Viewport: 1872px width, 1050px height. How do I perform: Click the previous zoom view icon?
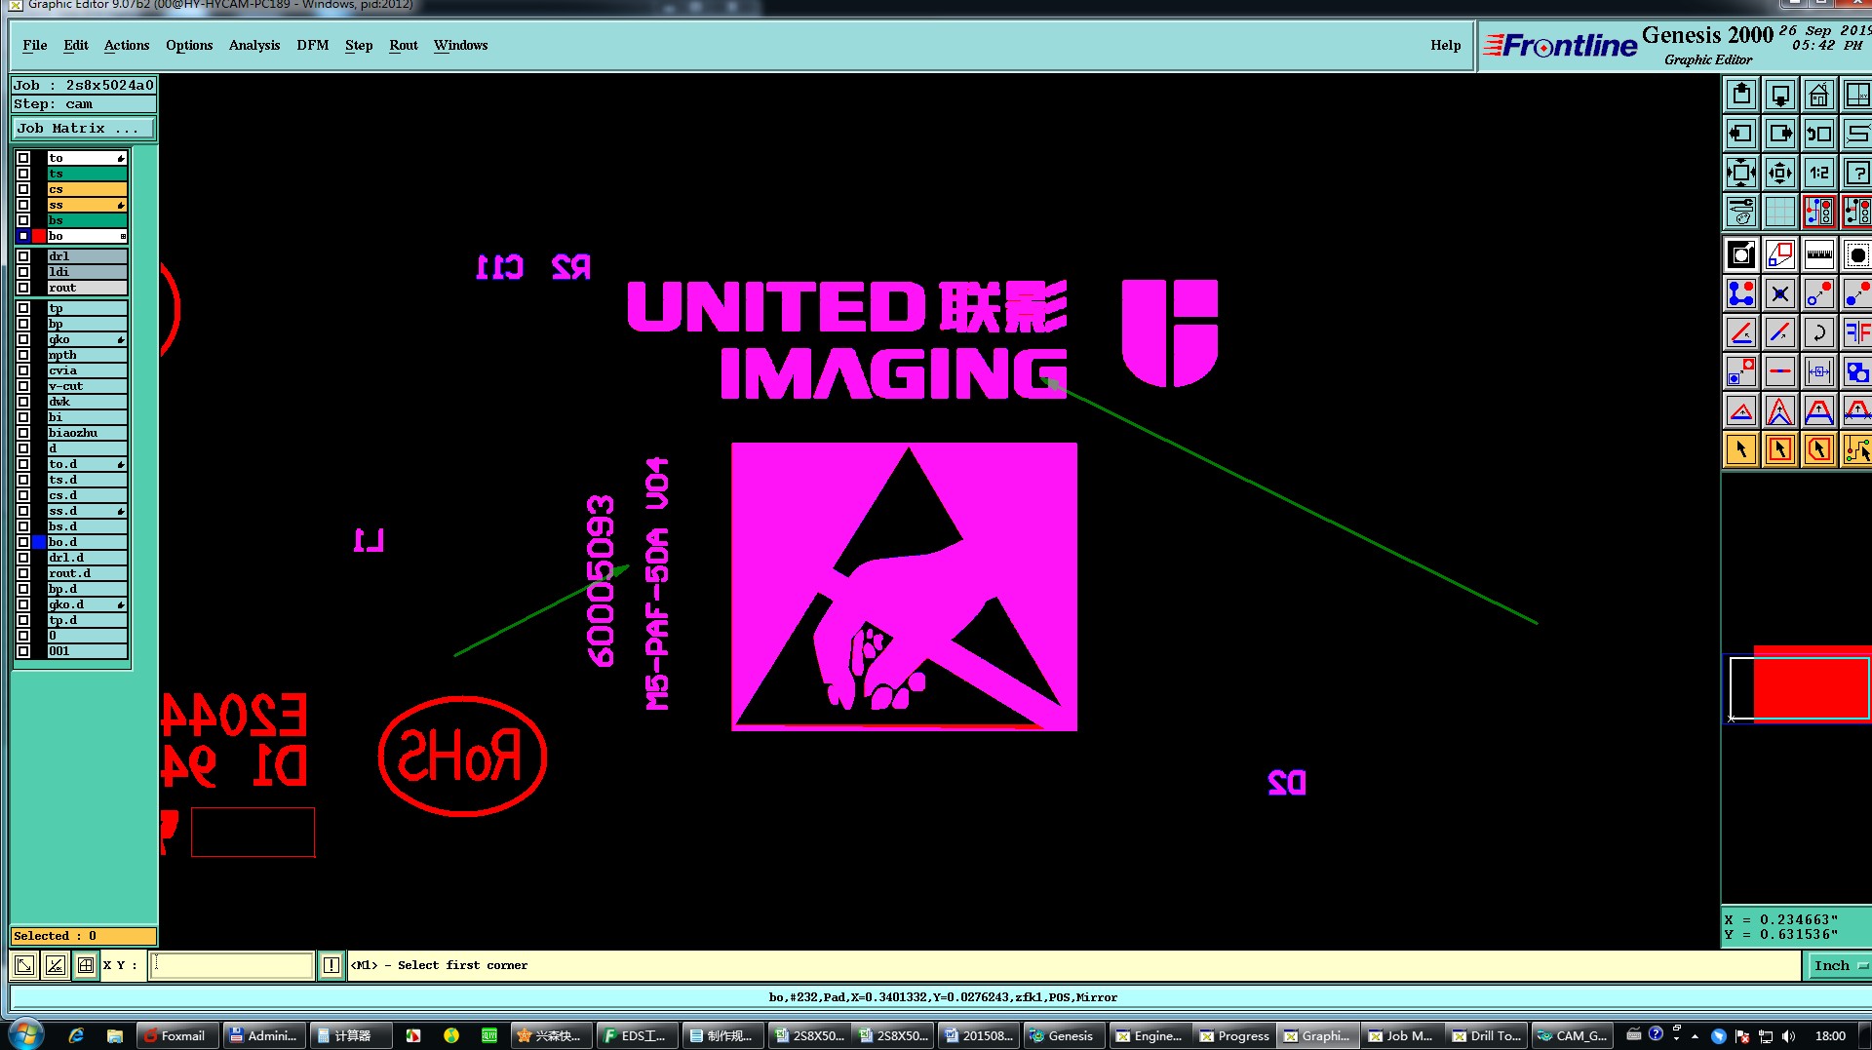click(x=1818, y=134)
